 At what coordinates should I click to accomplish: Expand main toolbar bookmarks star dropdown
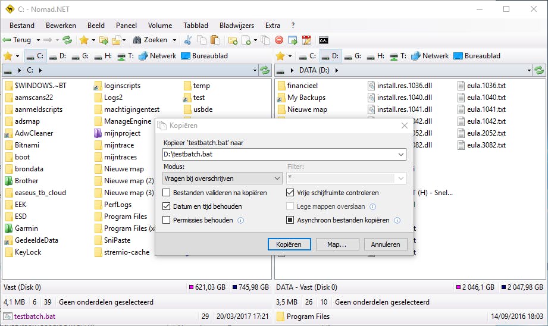coord(93,40)
